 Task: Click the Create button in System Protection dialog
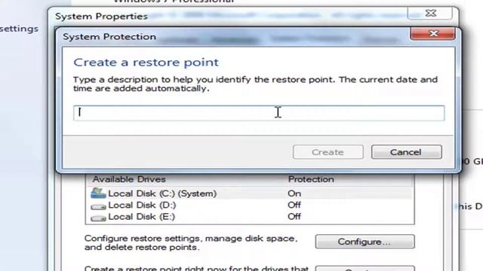pos(328,152)
